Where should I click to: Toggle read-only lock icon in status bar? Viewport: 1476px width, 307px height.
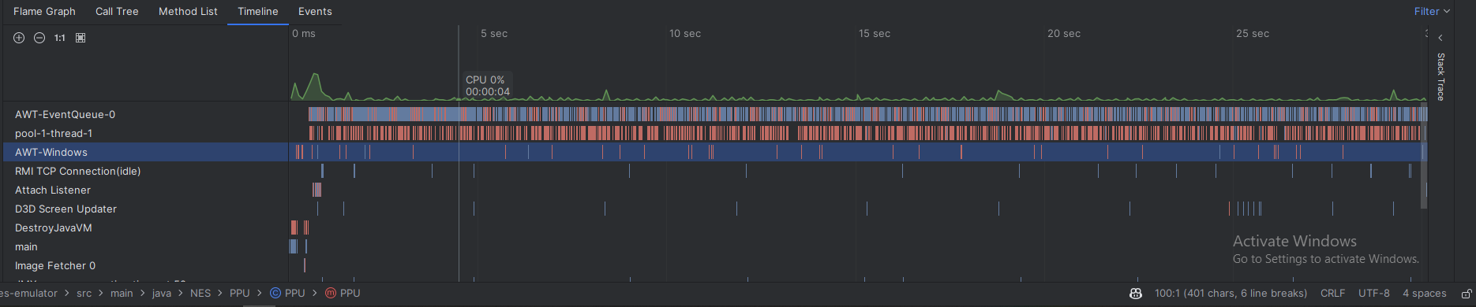click(x=1466, y=293)
